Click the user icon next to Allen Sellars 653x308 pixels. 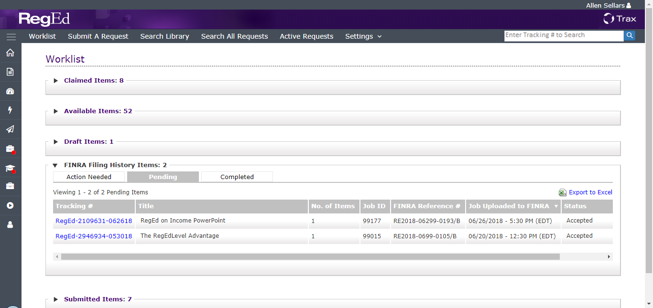tap(629, 6)
